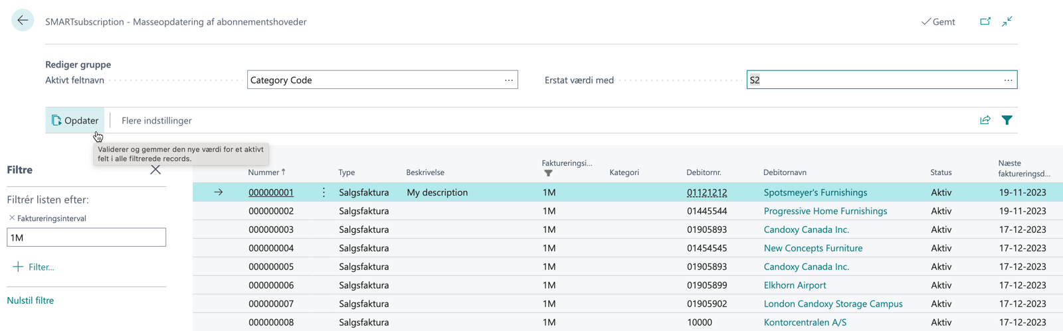Collapse the page with shrink arrows icon
The width and height of the screenshot is (1063, 331).
1007,21
